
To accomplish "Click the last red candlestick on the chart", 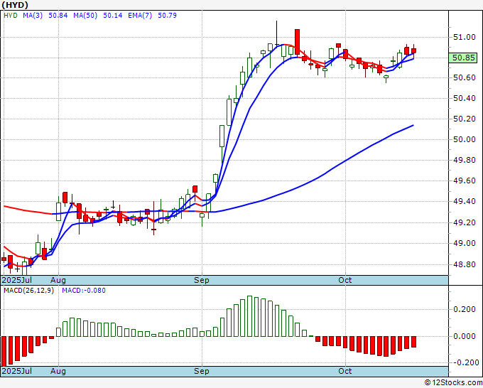I will tap(413, 51).
